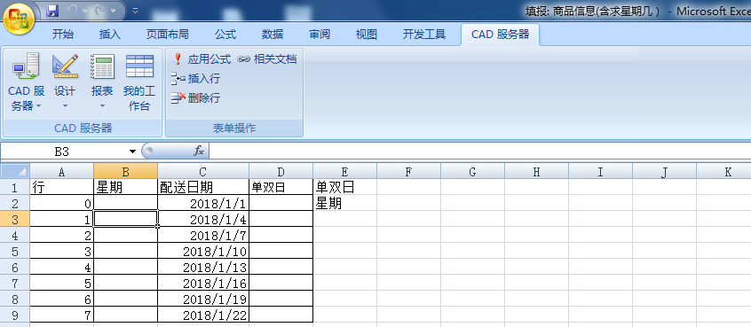Expand the CAD 服务器 dropdown button
The image size is (751, 327).
pyautogui.click(x=26, y=82)
